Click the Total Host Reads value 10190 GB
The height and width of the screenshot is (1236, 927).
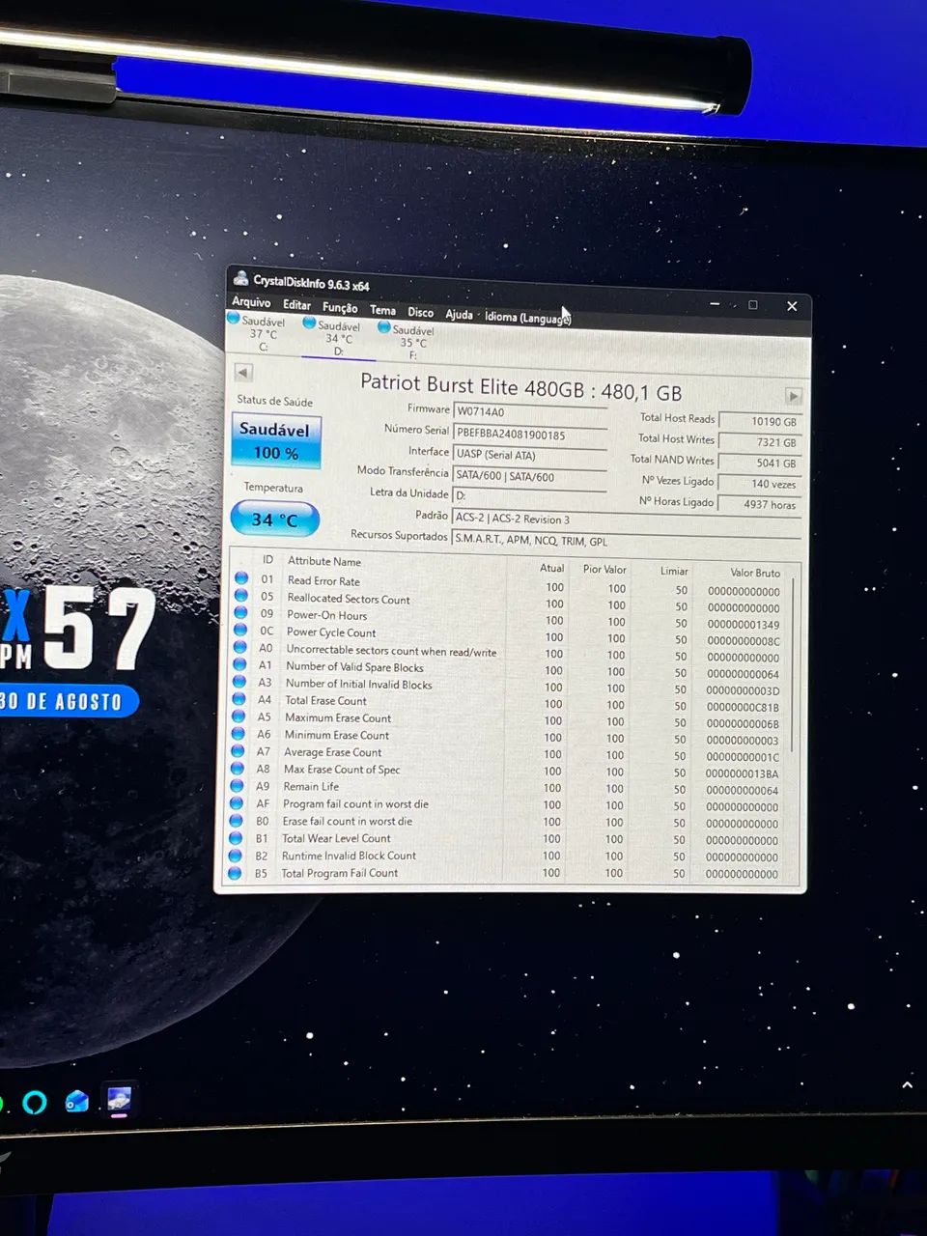click(x=760, y=421)
